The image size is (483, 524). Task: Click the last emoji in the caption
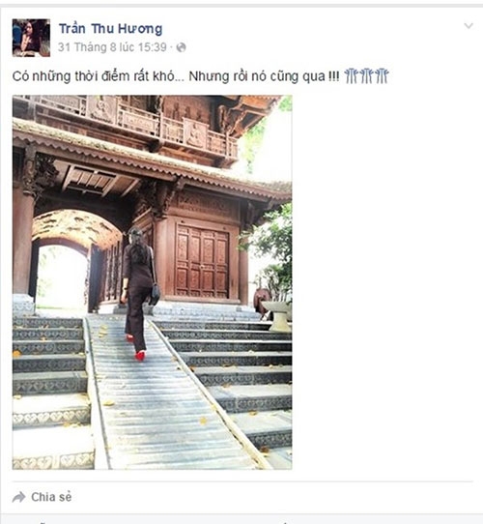point(382,75)
